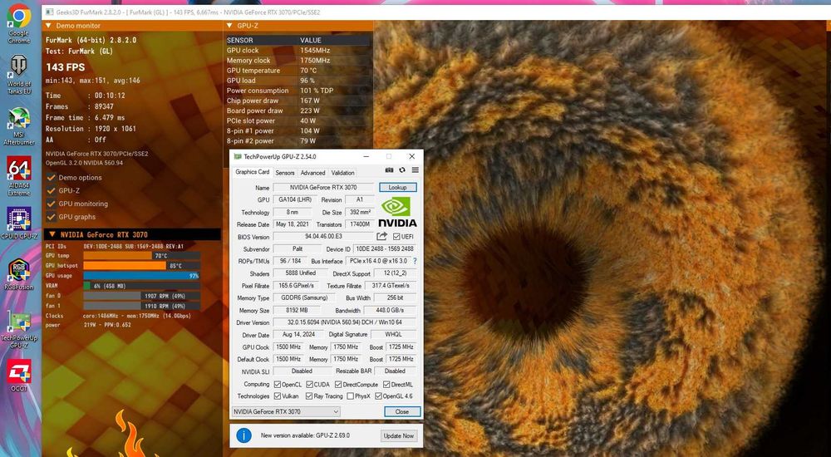Click the Name field in GPU-Z
This screenshot has width=831, height=457.
point(323,187)
